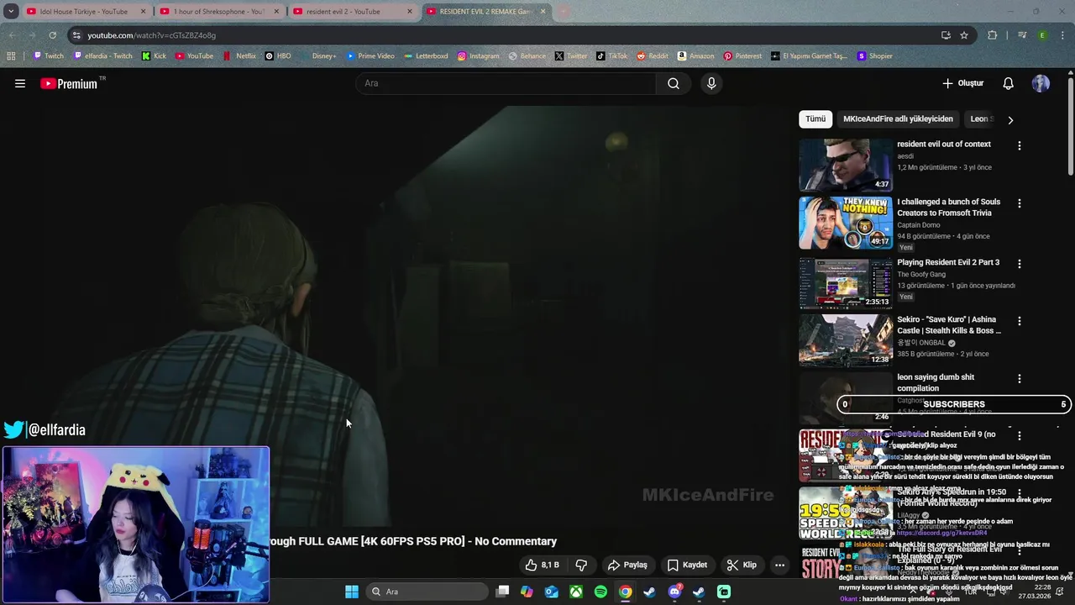Options menu for Souls Creators trivia video
The width and height of the screenshot is (1075, 605).
[x=1020, y=203]
